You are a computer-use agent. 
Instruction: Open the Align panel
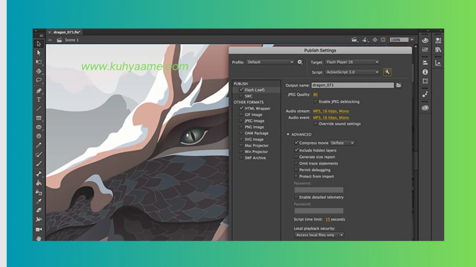tap(425, 63)
